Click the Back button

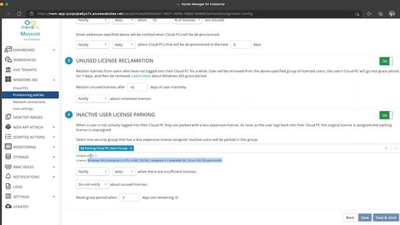pyautogui.click(x=350, y=217)
